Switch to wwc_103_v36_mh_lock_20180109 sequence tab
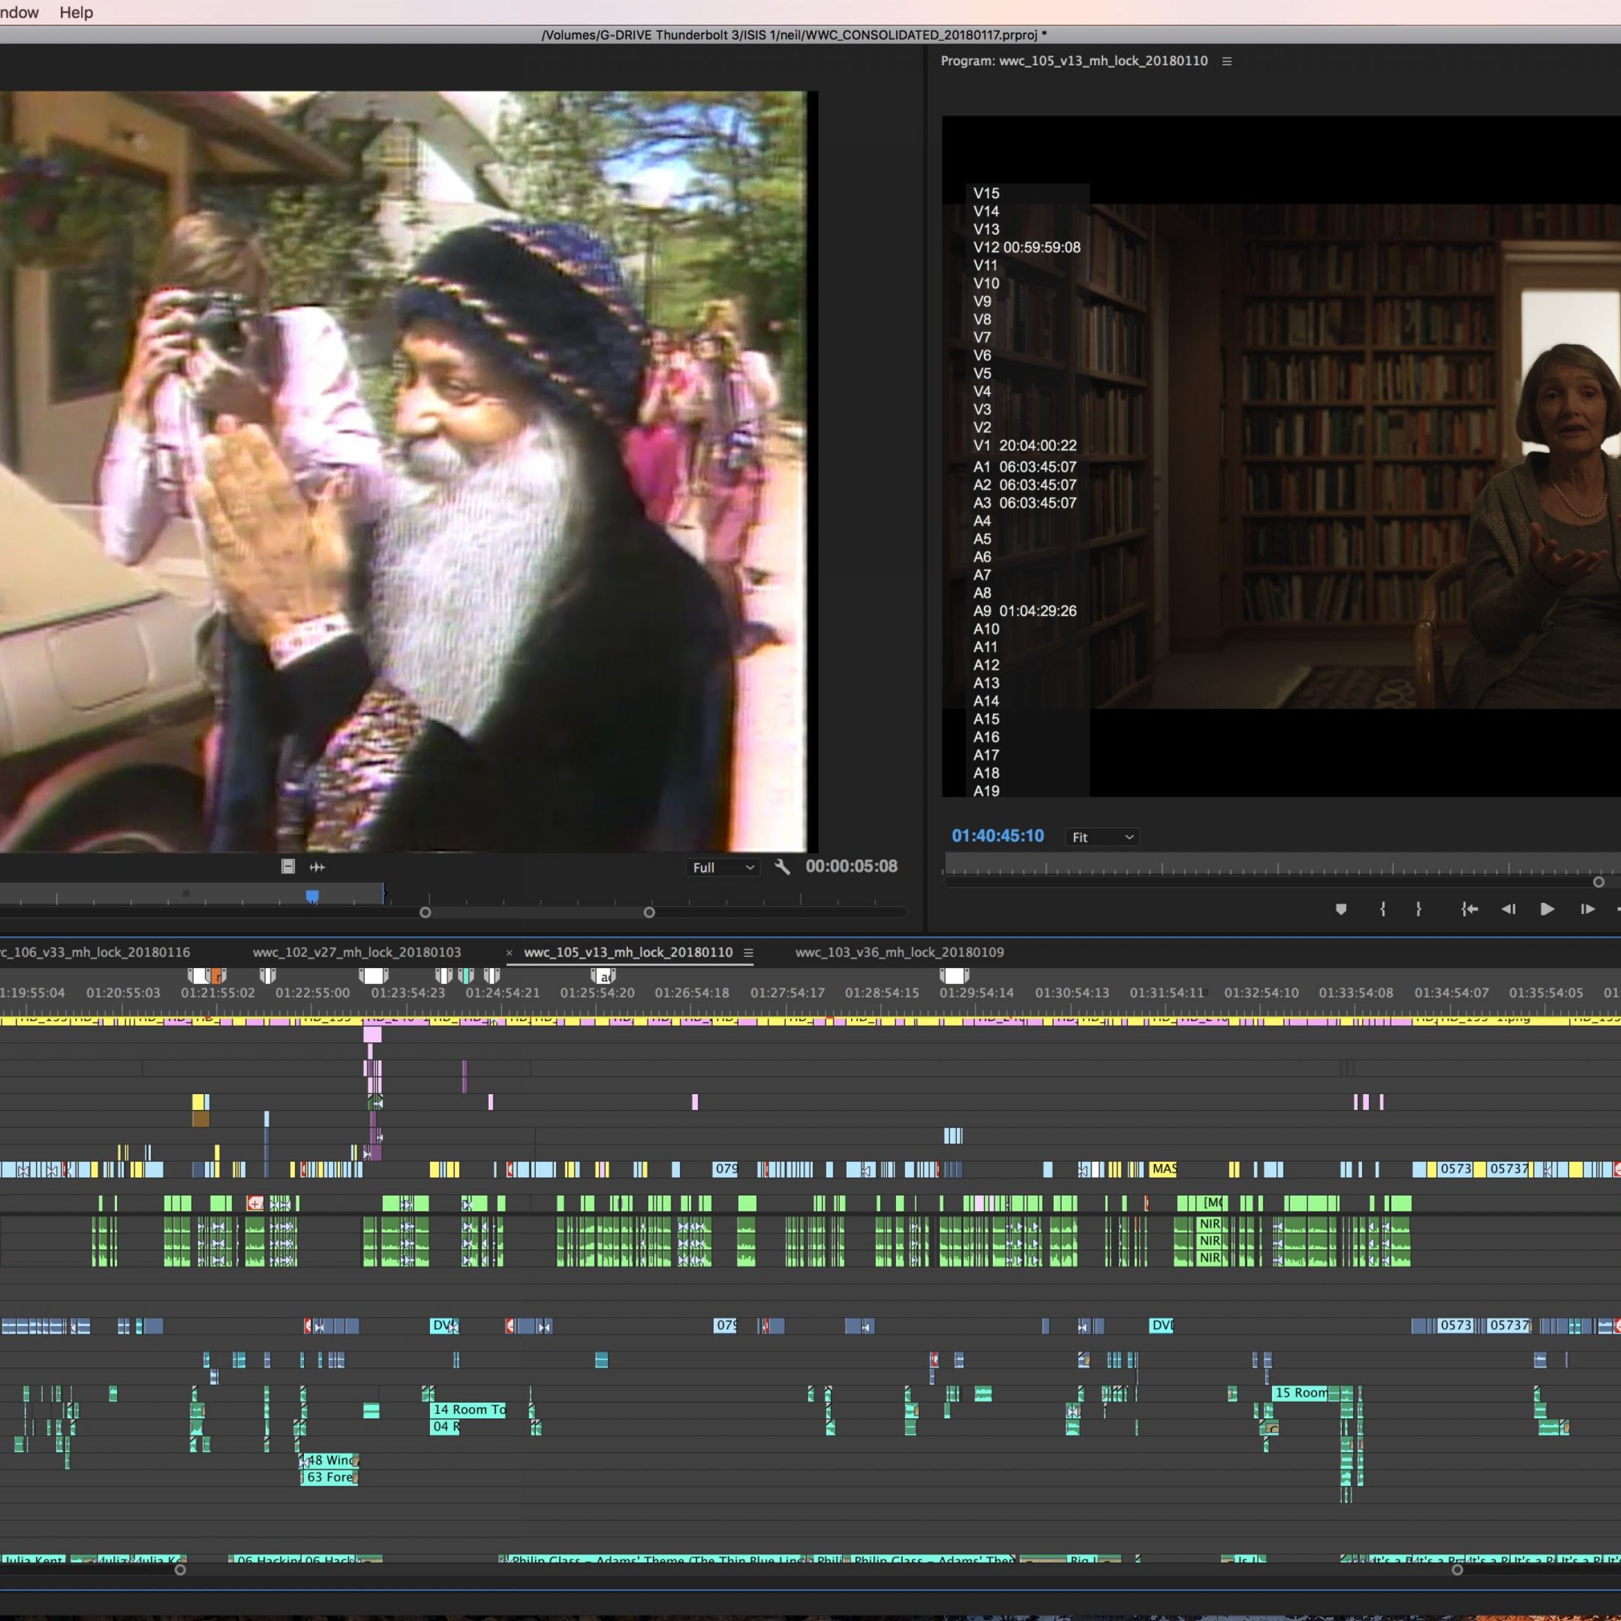The image size is (1621, 1621). tap(899, 952)
